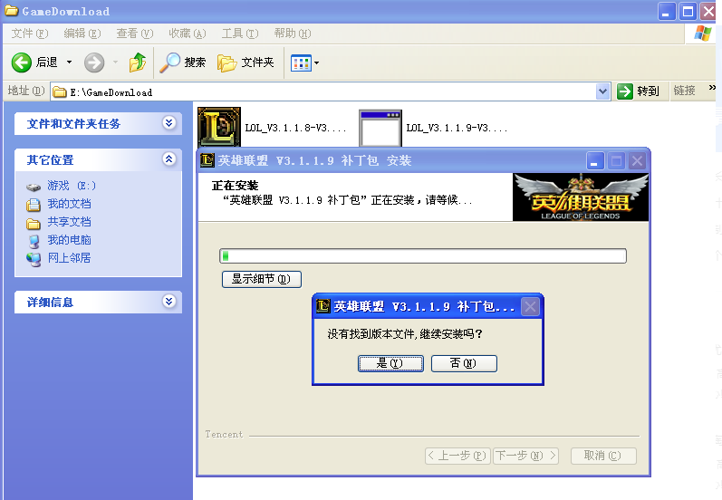Click the LOL_V3.1.1.8 patch file icon

coord(219,128)
